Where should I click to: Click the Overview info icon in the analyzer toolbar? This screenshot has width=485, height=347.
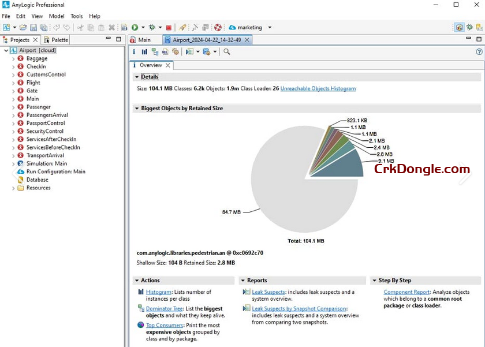tap(134, 51)
